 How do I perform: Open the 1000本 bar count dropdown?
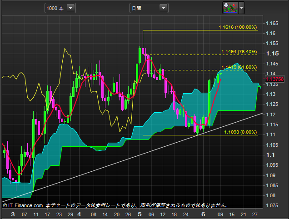pos(60,8)
